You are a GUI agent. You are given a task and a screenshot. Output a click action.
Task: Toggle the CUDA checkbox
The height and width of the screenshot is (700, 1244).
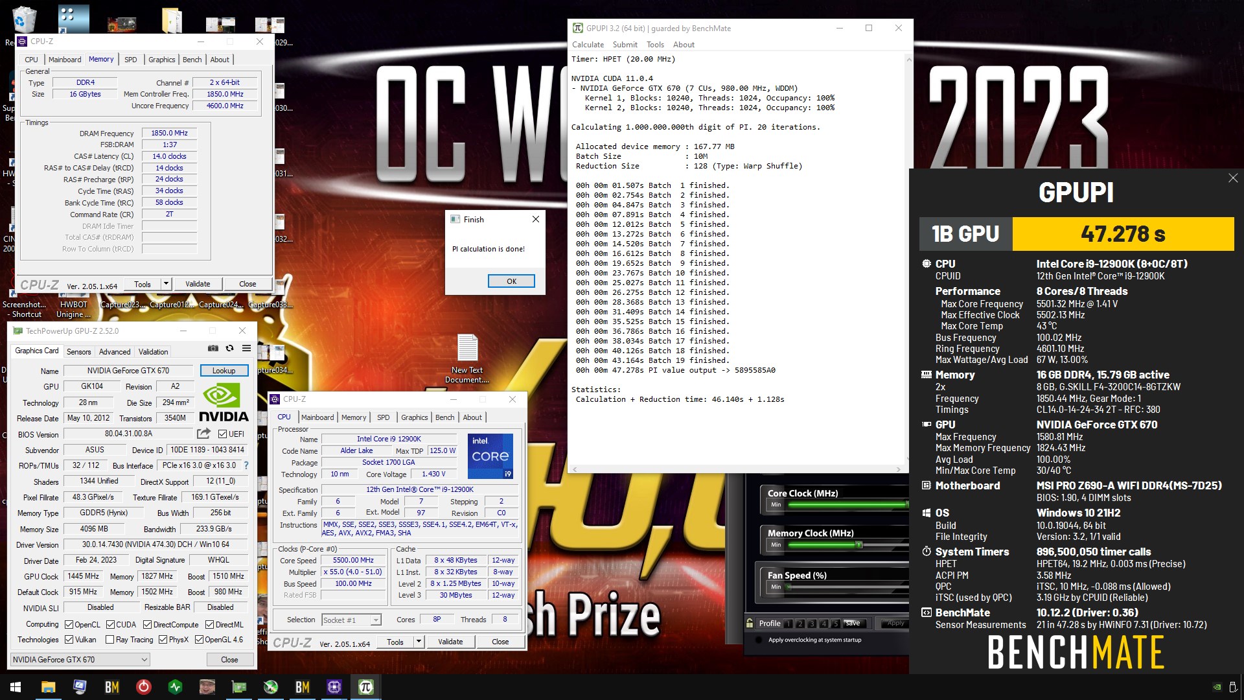click(x=110, y=625)
